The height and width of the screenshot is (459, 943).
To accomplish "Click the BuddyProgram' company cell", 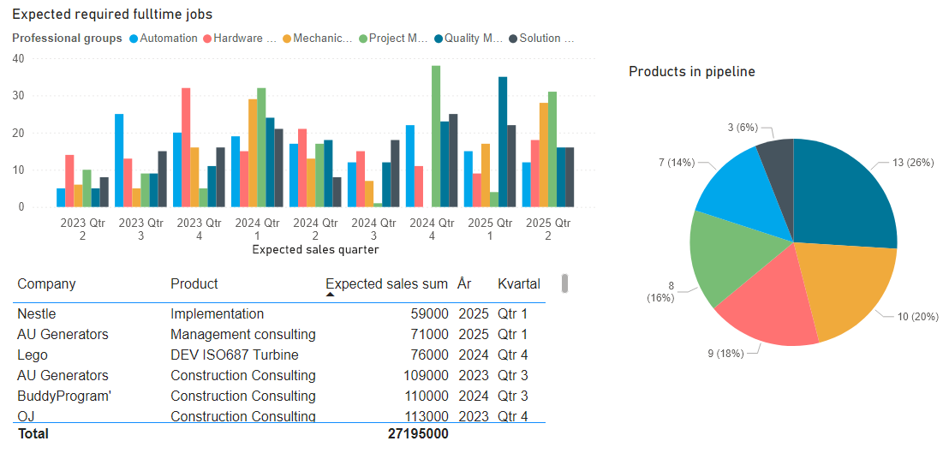I will (64, 396).
